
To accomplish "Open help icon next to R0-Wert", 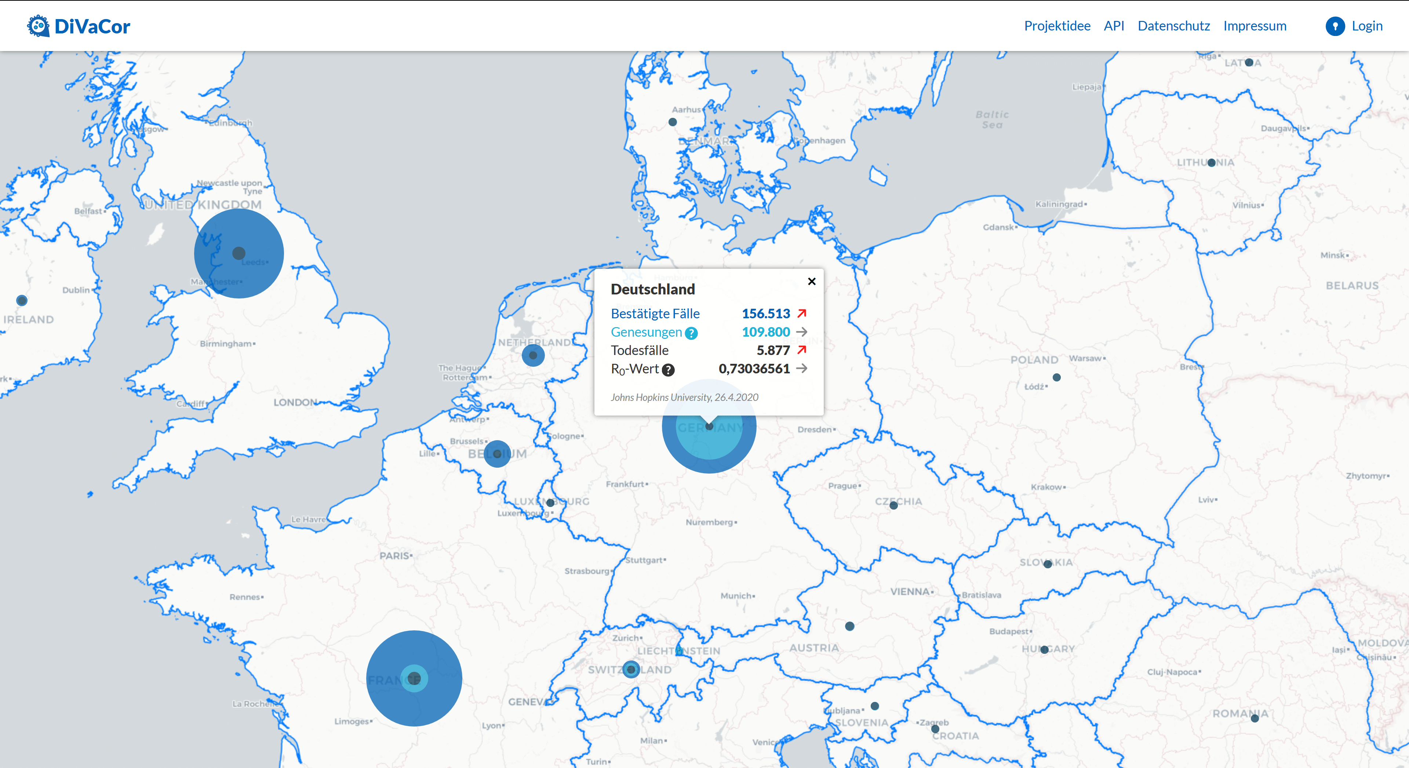I will coord(668,370).
